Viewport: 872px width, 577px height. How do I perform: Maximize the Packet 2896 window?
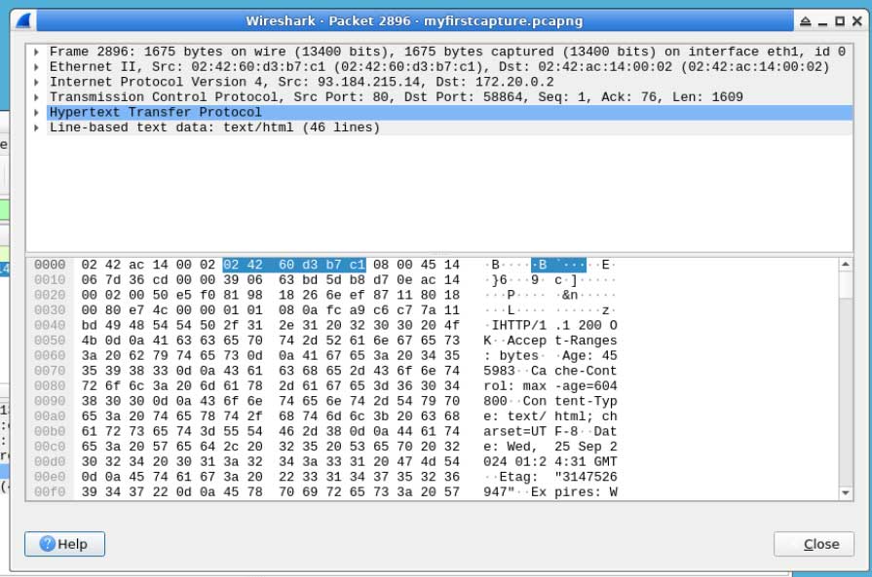[x=840, y=21]
